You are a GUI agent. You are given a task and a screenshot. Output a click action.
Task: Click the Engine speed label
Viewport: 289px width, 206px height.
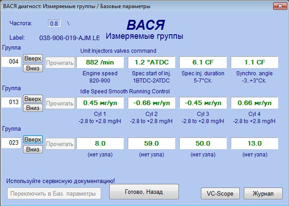100,73
